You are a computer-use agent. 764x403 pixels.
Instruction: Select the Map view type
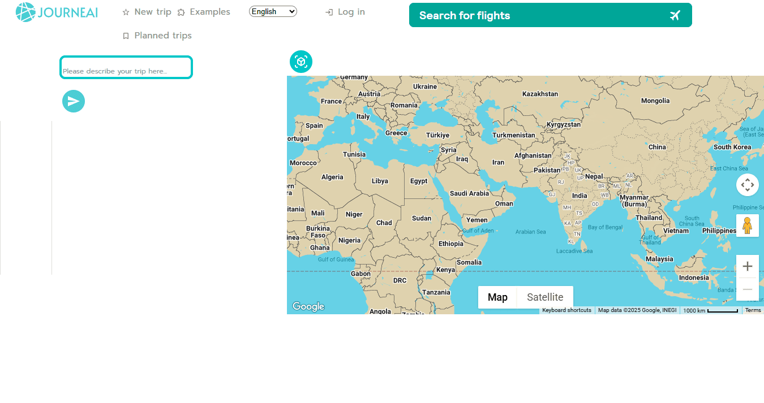497,297
